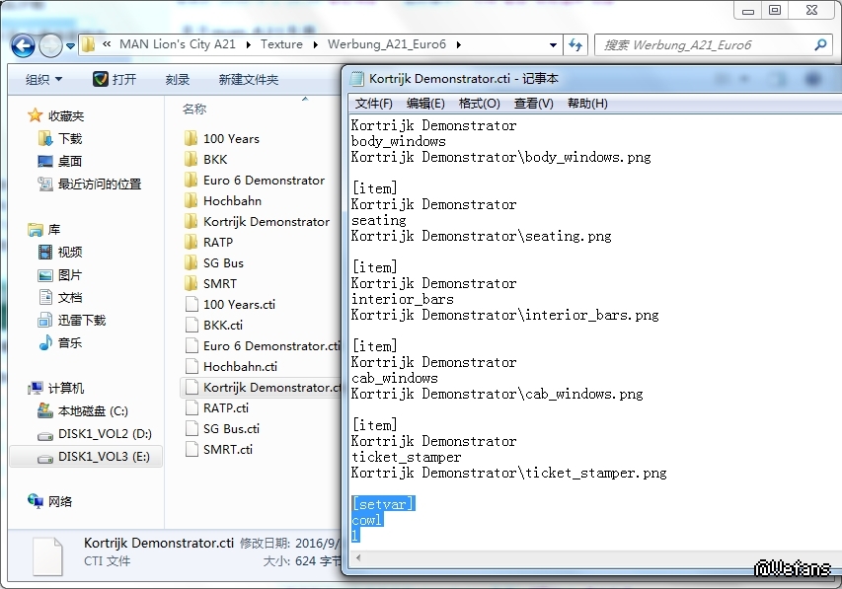Click the 新建文件夹 toolbar button
This screenshot has height=589, width=842.
(x=248, y=80)
